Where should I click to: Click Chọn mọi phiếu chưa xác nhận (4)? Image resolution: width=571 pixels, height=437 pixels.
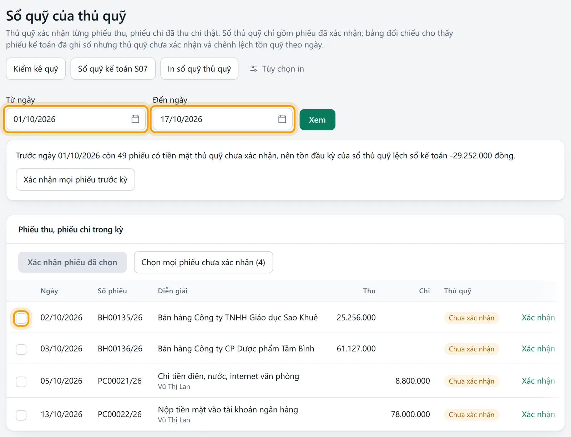(x=203, y=262)
